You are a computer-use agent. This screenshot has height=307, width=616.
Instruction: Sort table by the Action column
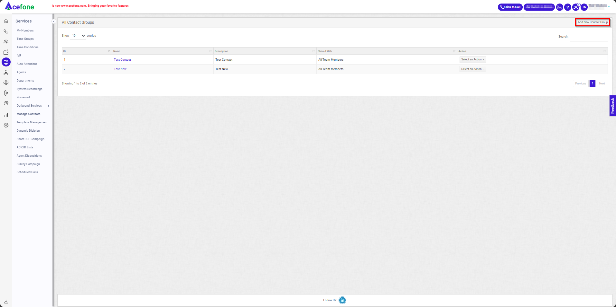pos(532,51)
